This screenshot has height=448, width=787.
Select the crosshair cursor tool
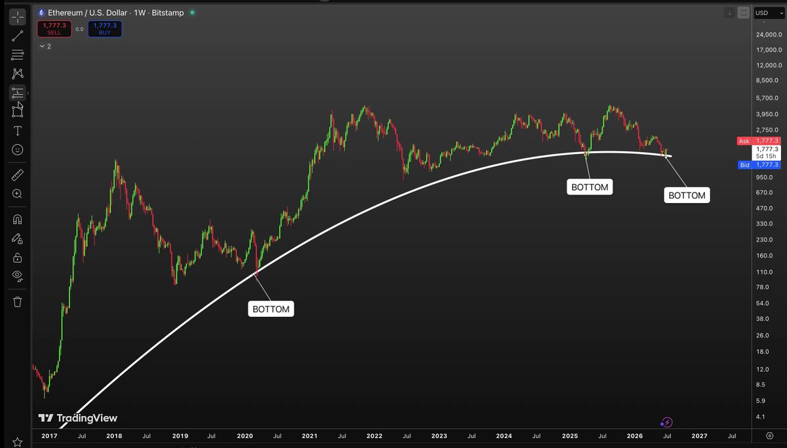18,18
